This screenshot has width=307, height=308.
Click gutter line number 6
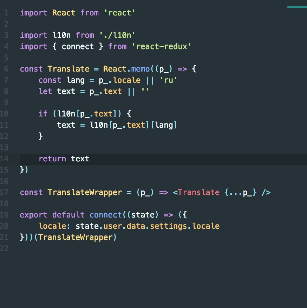pos(6,69)
